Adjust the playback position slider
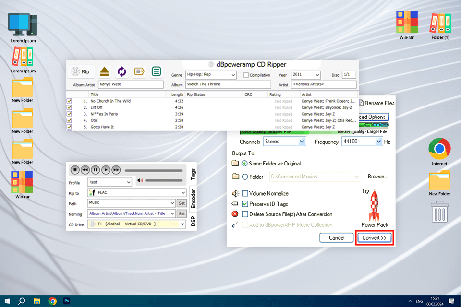This screenshot has height=307, width=461. [x=154, y=170]
